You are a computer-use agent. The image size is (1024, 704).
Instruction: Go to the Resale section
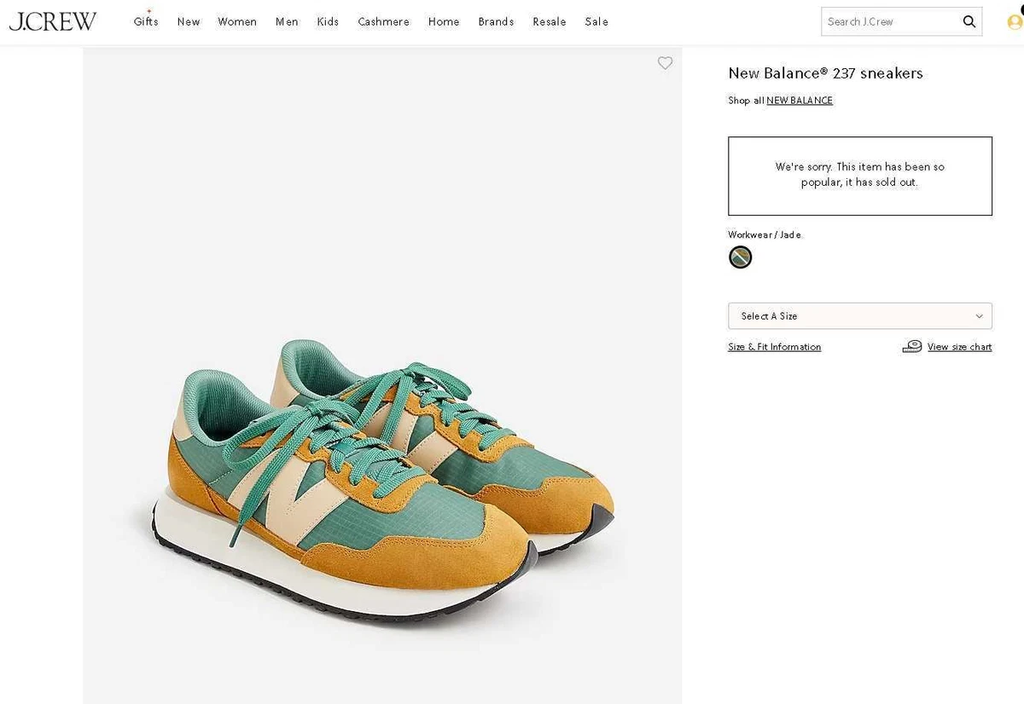pyautogui.click(x=550, y=21)
